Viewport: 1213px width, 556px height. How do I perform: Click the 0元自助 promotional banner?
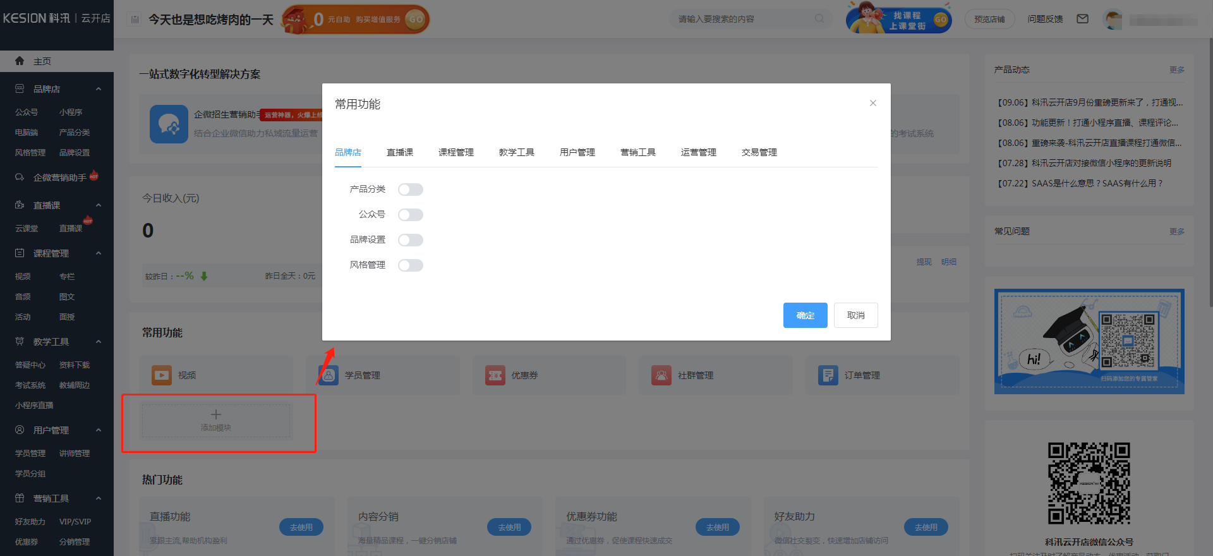tap(356, 20)
